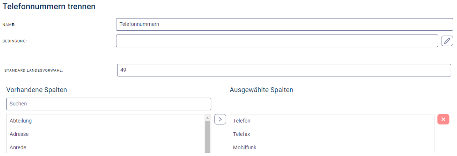
Task: Pick the Telefax entry in Ausgewählte Spalten
Action: tap(242, 134)
